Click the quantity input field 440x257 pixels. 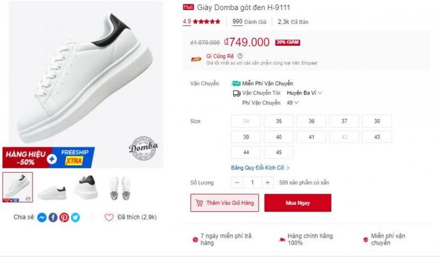tap(253, 183)
